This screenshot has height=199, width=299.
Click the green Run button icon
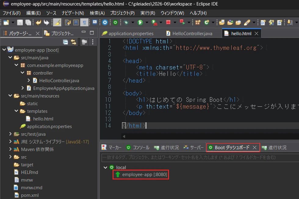click(140, 23)
